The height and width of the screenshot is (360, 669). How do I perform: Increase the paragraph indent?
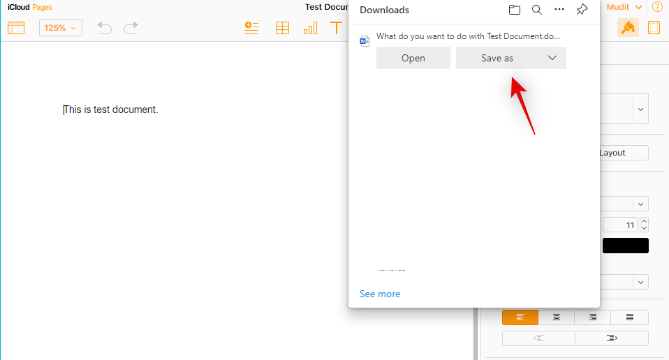click(x=612, y=338)
